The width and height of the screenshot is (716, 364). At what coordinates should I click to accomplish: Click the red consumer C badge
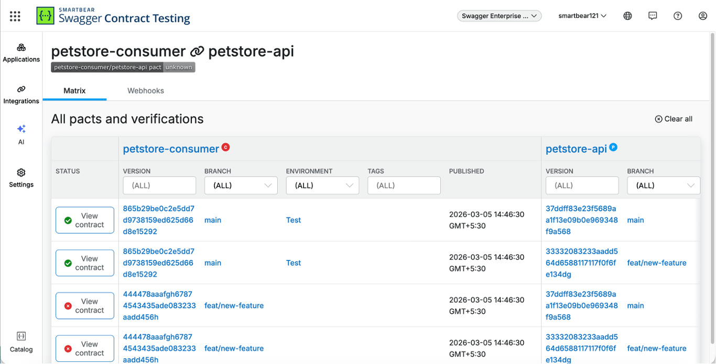[225, 147]
